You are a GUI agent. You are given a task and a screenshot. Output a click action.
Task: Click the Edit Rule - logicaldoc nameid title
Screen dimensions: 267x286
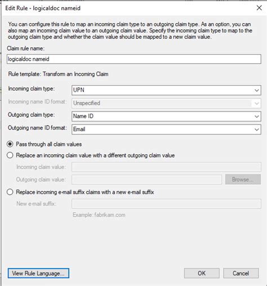point(43,8)
